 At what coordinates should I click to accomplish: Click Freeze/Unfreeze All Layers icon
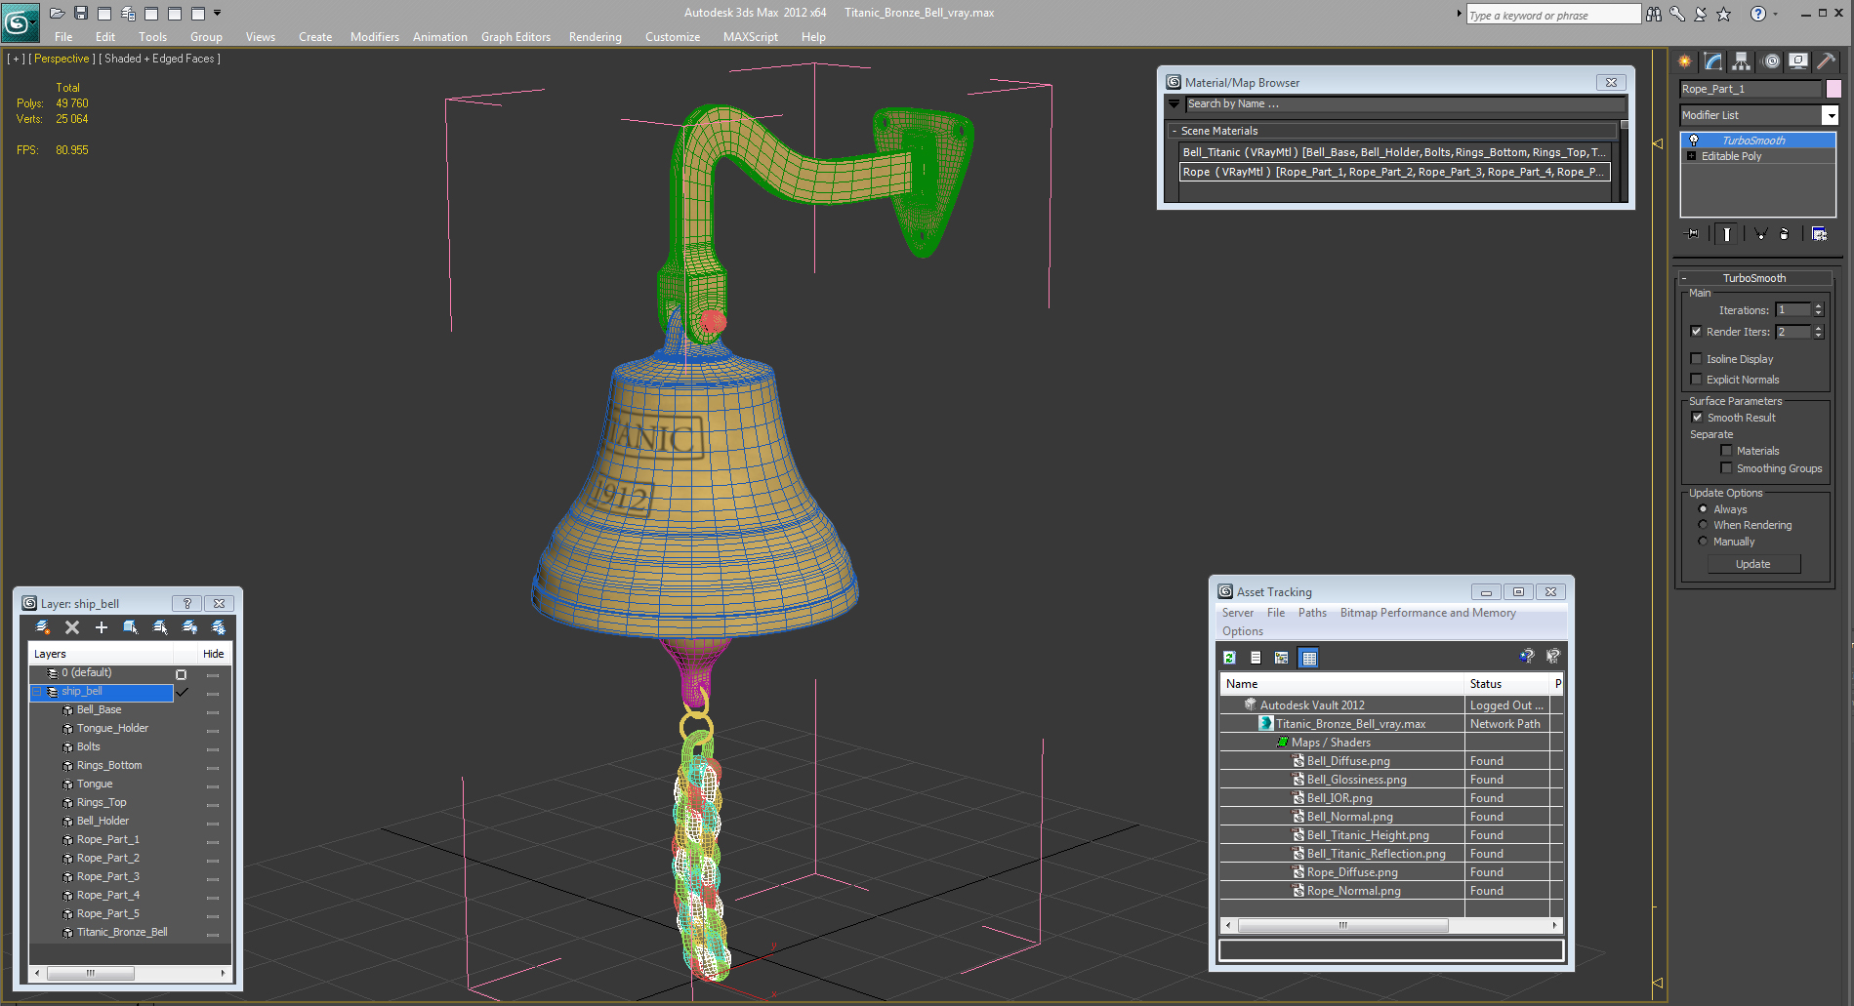(x=219, y=627)
